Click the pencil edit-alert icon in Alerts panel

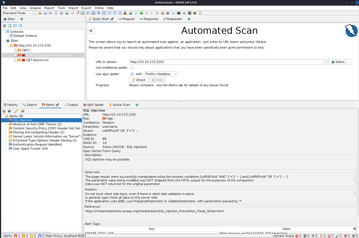(x=16, y=111)
